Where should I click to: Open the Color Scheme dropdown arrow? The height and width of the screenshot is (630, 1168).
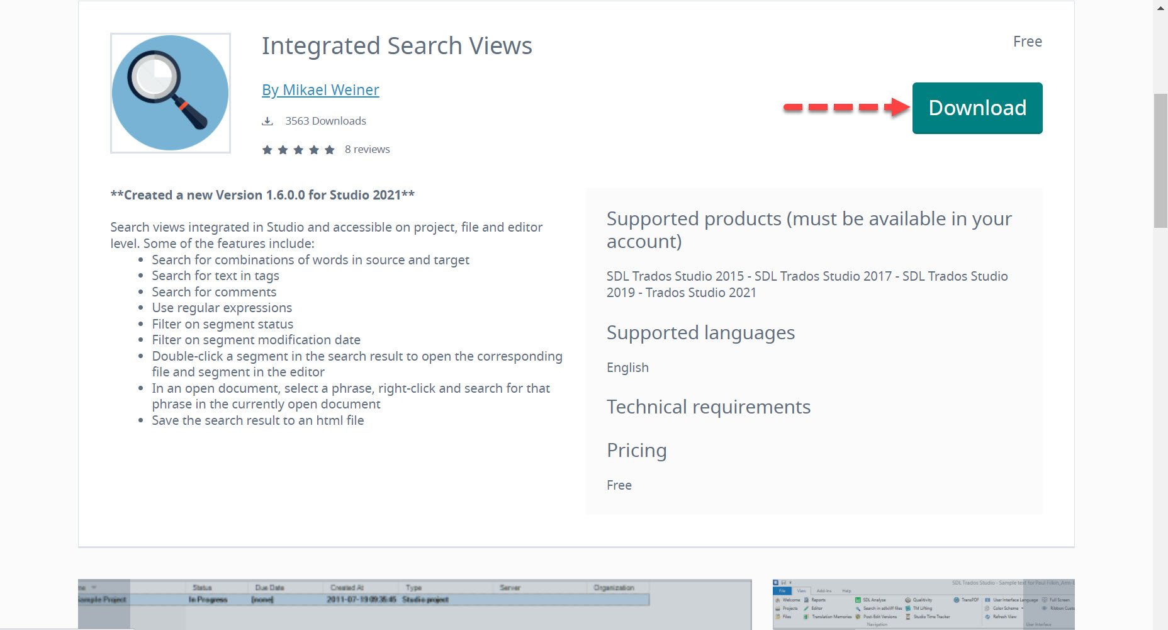point(1022,609)
